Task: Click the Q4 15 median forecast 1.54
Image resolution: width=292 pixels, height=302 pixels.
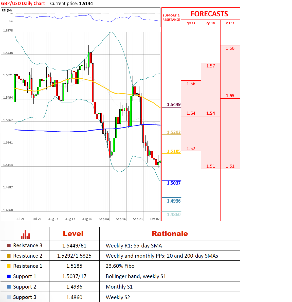Action: pos(211,113)
